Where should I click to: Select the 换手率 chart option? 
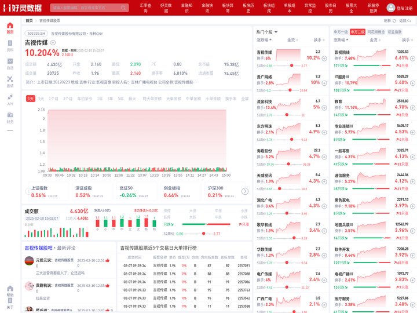coord(231,99)
